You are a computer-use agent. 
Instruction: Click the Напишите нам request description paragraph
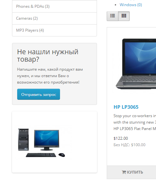50,76
